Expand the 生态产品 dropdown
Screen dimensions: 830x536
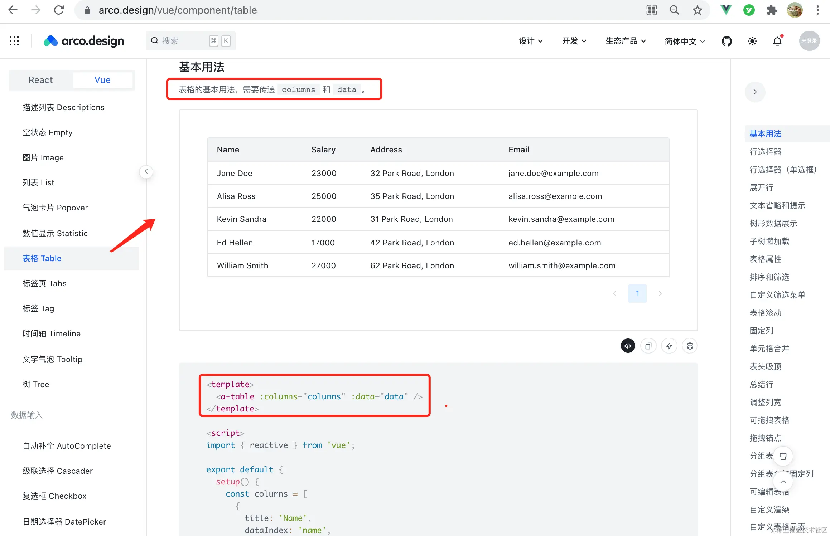625,41
